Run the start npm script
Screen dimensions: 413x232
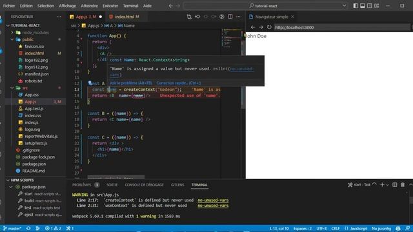(28, 194)
